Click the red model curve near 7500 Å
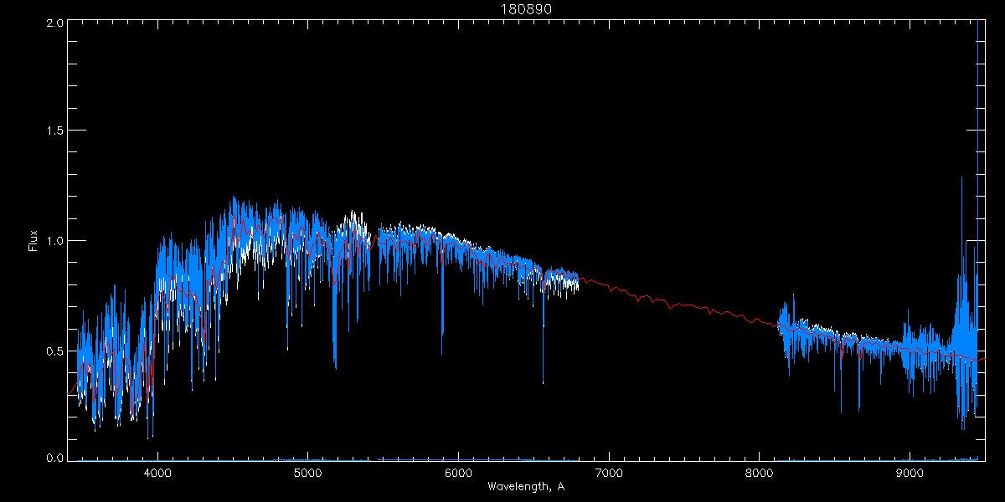The width and height of the screenshot is (1005, 502). 684,305
